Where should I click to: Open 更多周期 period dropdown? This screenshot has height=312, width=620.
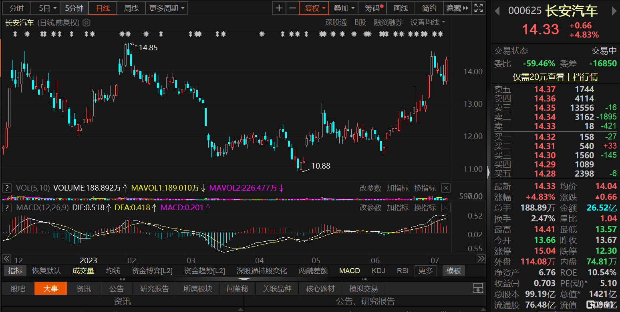pyautogui.click(x=166, y=8)
